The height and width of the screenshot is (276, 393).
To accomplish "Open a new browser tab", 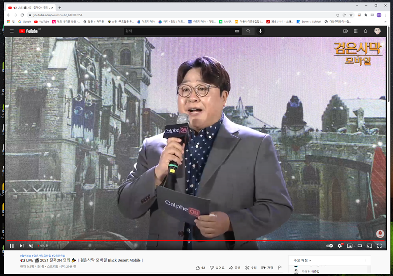I will coord(59,8).
